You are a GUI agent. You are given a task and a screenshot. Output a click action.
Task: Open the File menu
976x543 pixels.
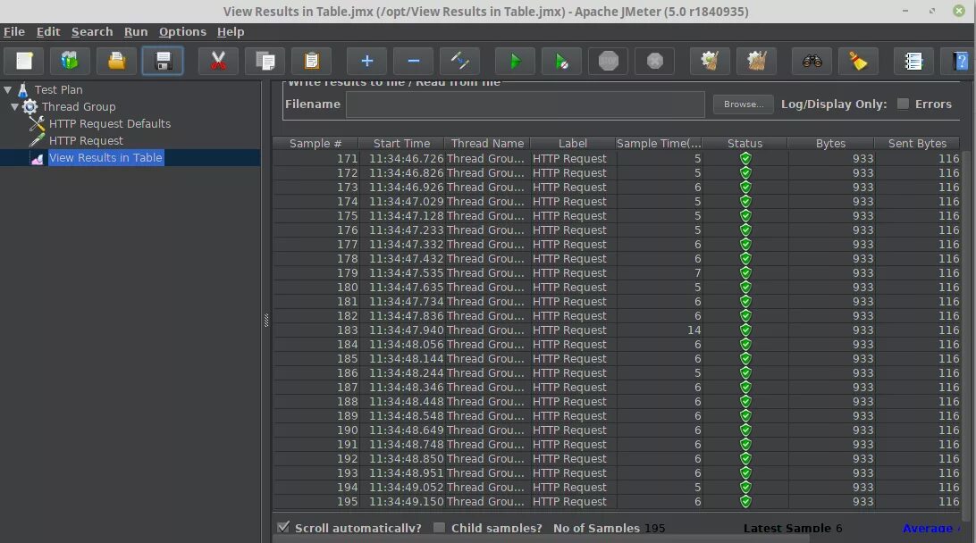[14, 32]
